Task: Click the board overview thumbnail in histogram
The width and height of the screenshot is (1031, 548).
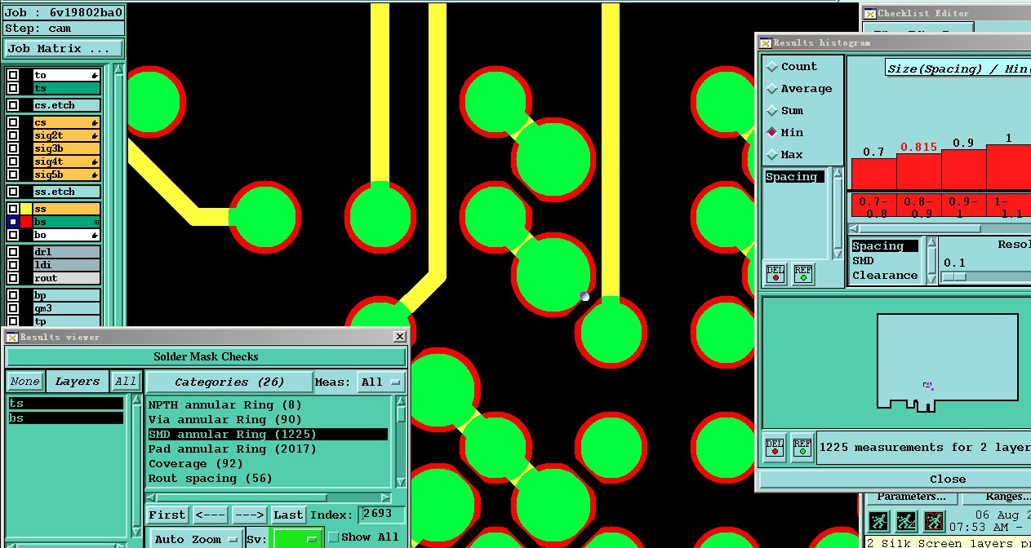Action: tap(947, 362)
